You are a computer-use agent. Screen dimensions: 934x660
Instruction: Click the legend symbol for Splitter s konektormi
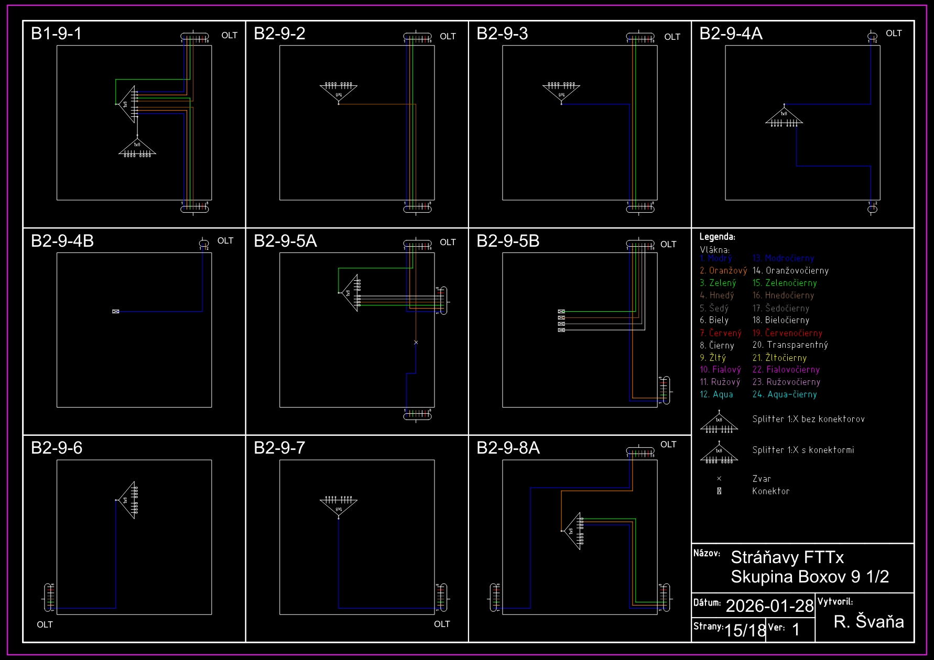pos(719,453)
